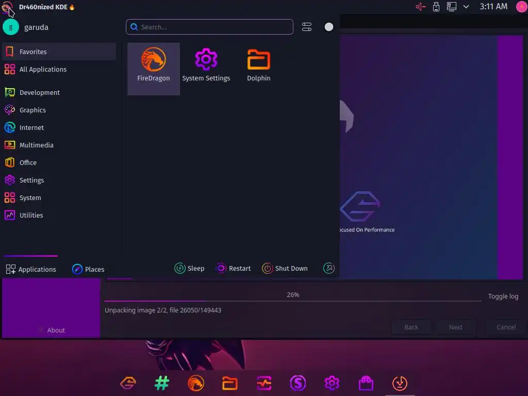Select the Favorites category
Viewport: 528px width, 396px height.
click(59, 52)
